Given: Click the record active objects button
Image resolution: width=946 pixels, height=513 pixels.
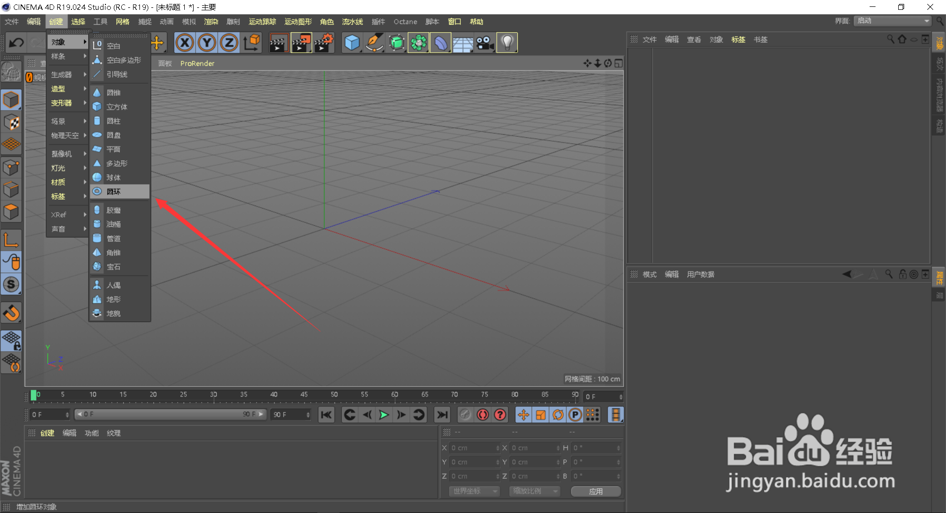Looking at the screenshot, I should tap(483, 415).
